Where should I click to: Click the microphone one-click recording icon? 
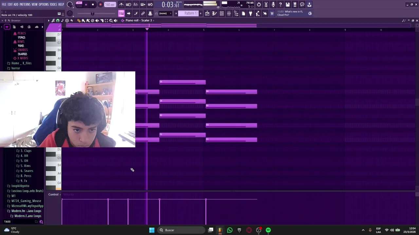[273, 5]
